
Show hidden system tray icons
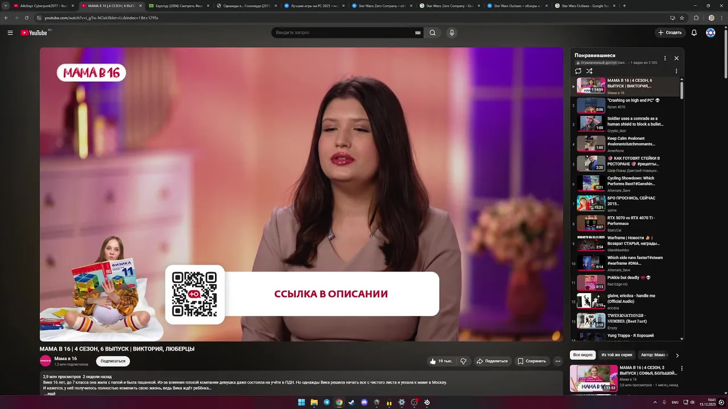tap(655, 402)
